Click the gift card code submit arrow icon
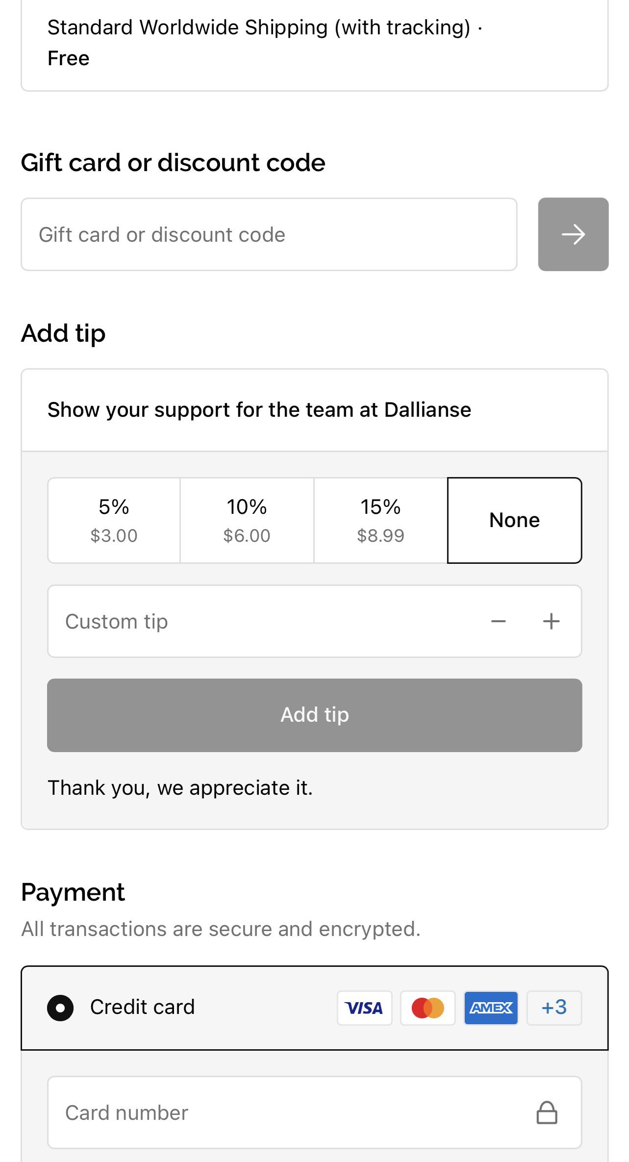The width and height of the screenshot is (629, 1162). click(573, 234)
